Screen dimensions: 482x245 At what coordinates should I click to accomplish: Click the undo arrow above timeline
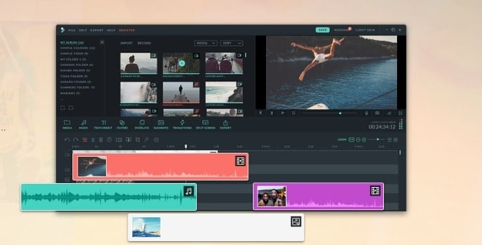[67, 140]
